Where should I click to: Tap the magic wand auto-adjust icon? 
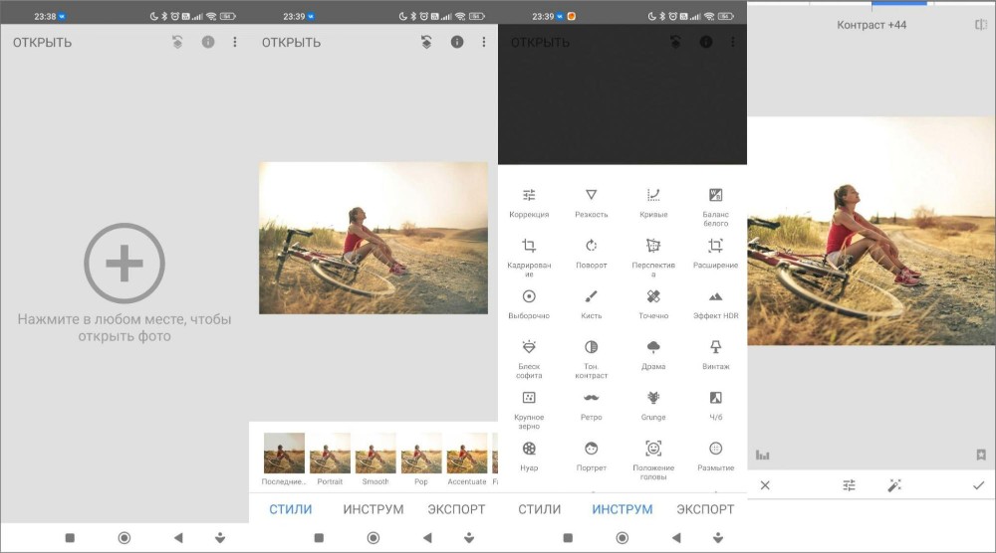(x=893, y=485)
